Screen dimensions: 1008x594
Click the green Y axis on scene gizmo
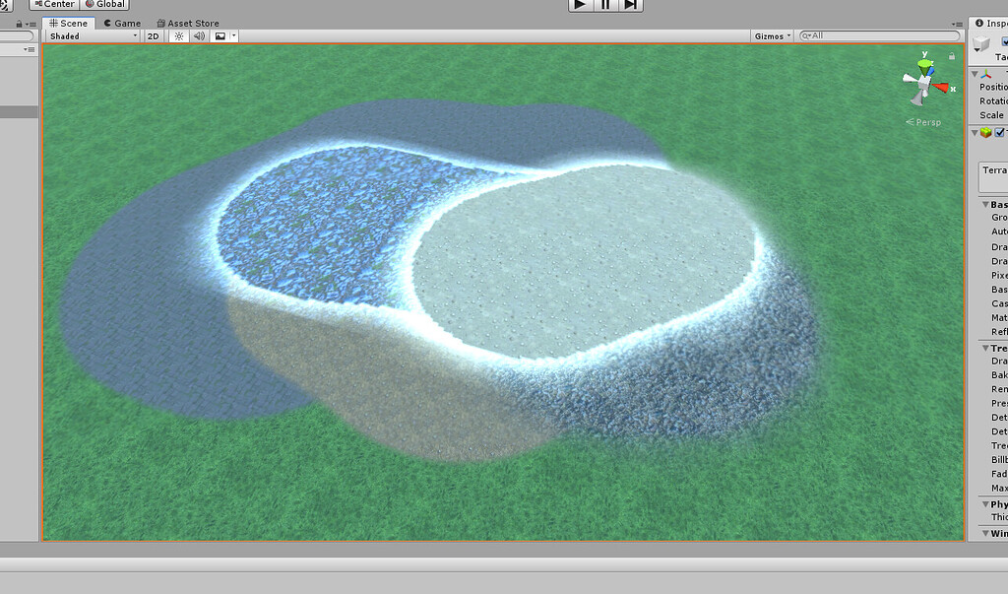[923, 62]
